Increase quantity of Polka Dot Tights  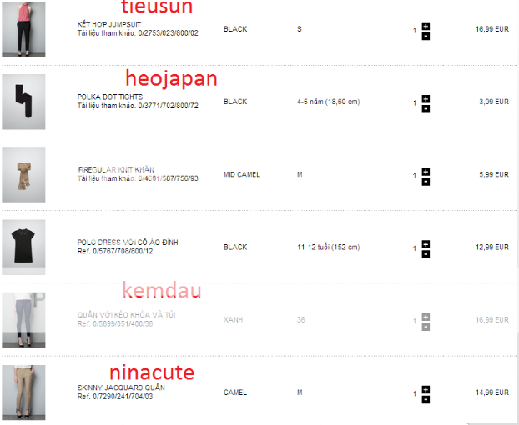click(426, 99)
